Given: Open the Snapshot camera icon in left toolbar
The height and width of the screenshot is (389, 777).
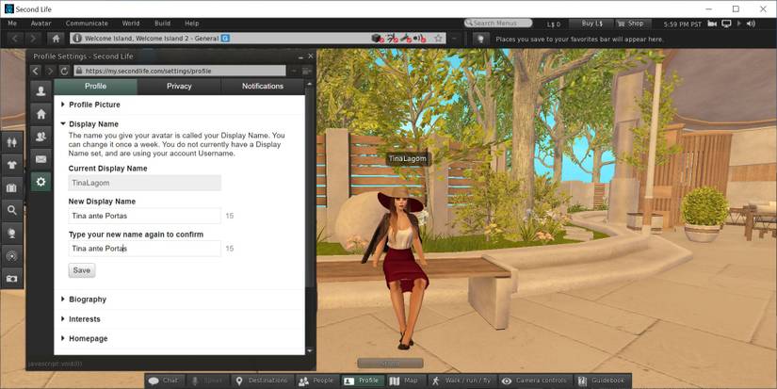Looking at the screenshot, I should click(x=12, y=279).
